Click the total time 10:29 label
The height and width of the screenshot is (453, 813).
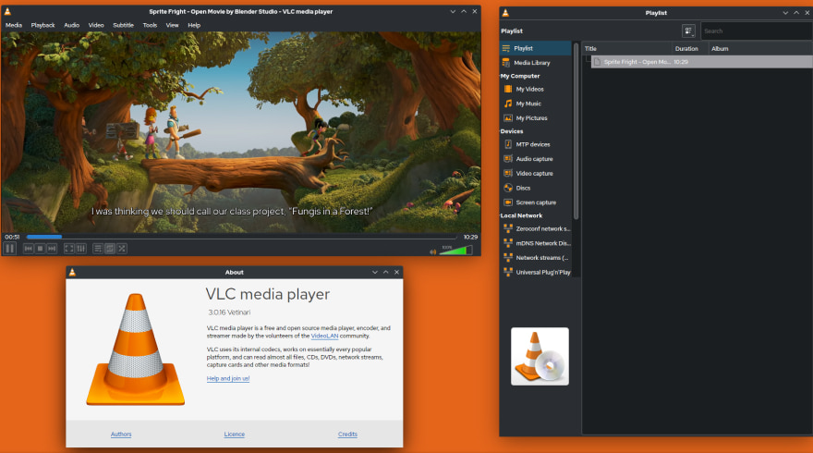(x=470, y=237)
